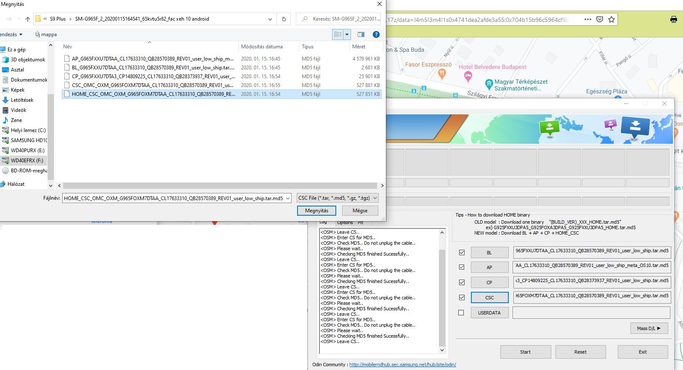Expand Fájlnév filename combo dropdown
683x370 pixels.
pyautogui.click(x=288, y=198)
